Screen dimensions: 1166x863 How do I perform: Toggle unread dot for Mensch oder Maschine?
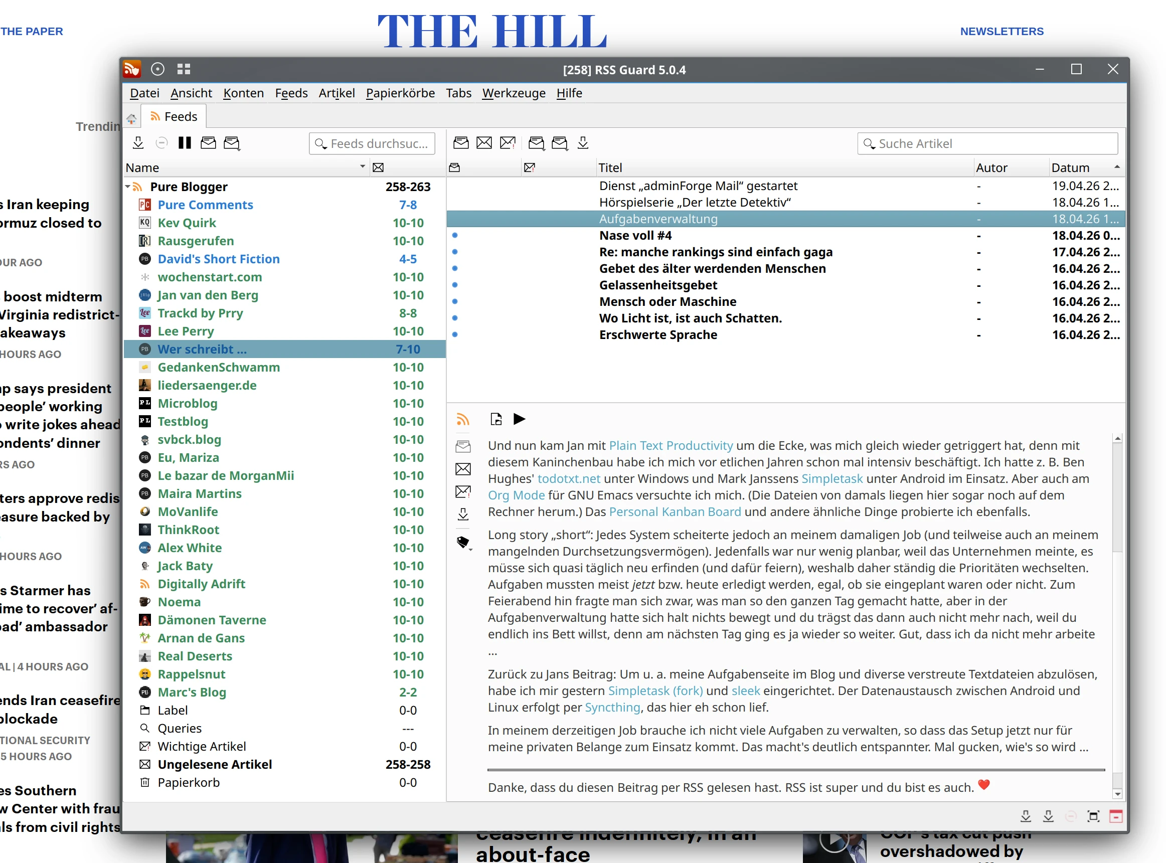454,301
